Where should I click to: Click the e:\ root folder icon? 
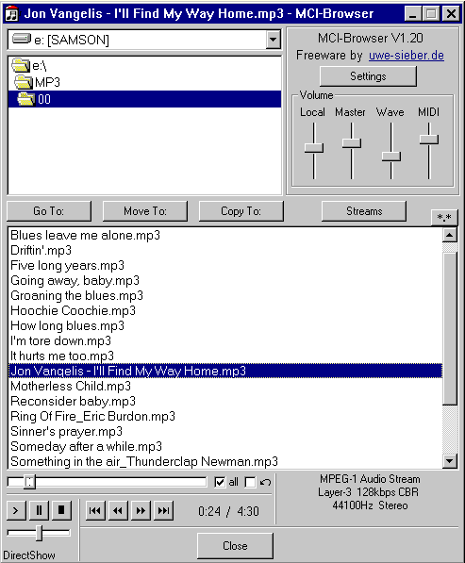tap(21, 65)
